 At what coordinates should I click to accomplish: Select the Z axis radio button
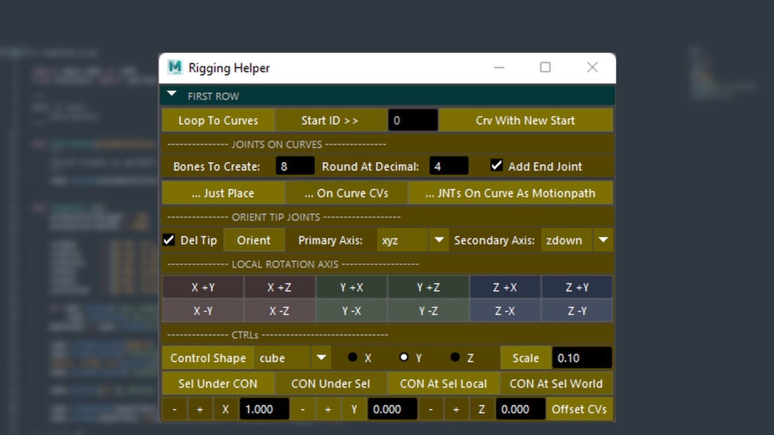coord(455,357)
